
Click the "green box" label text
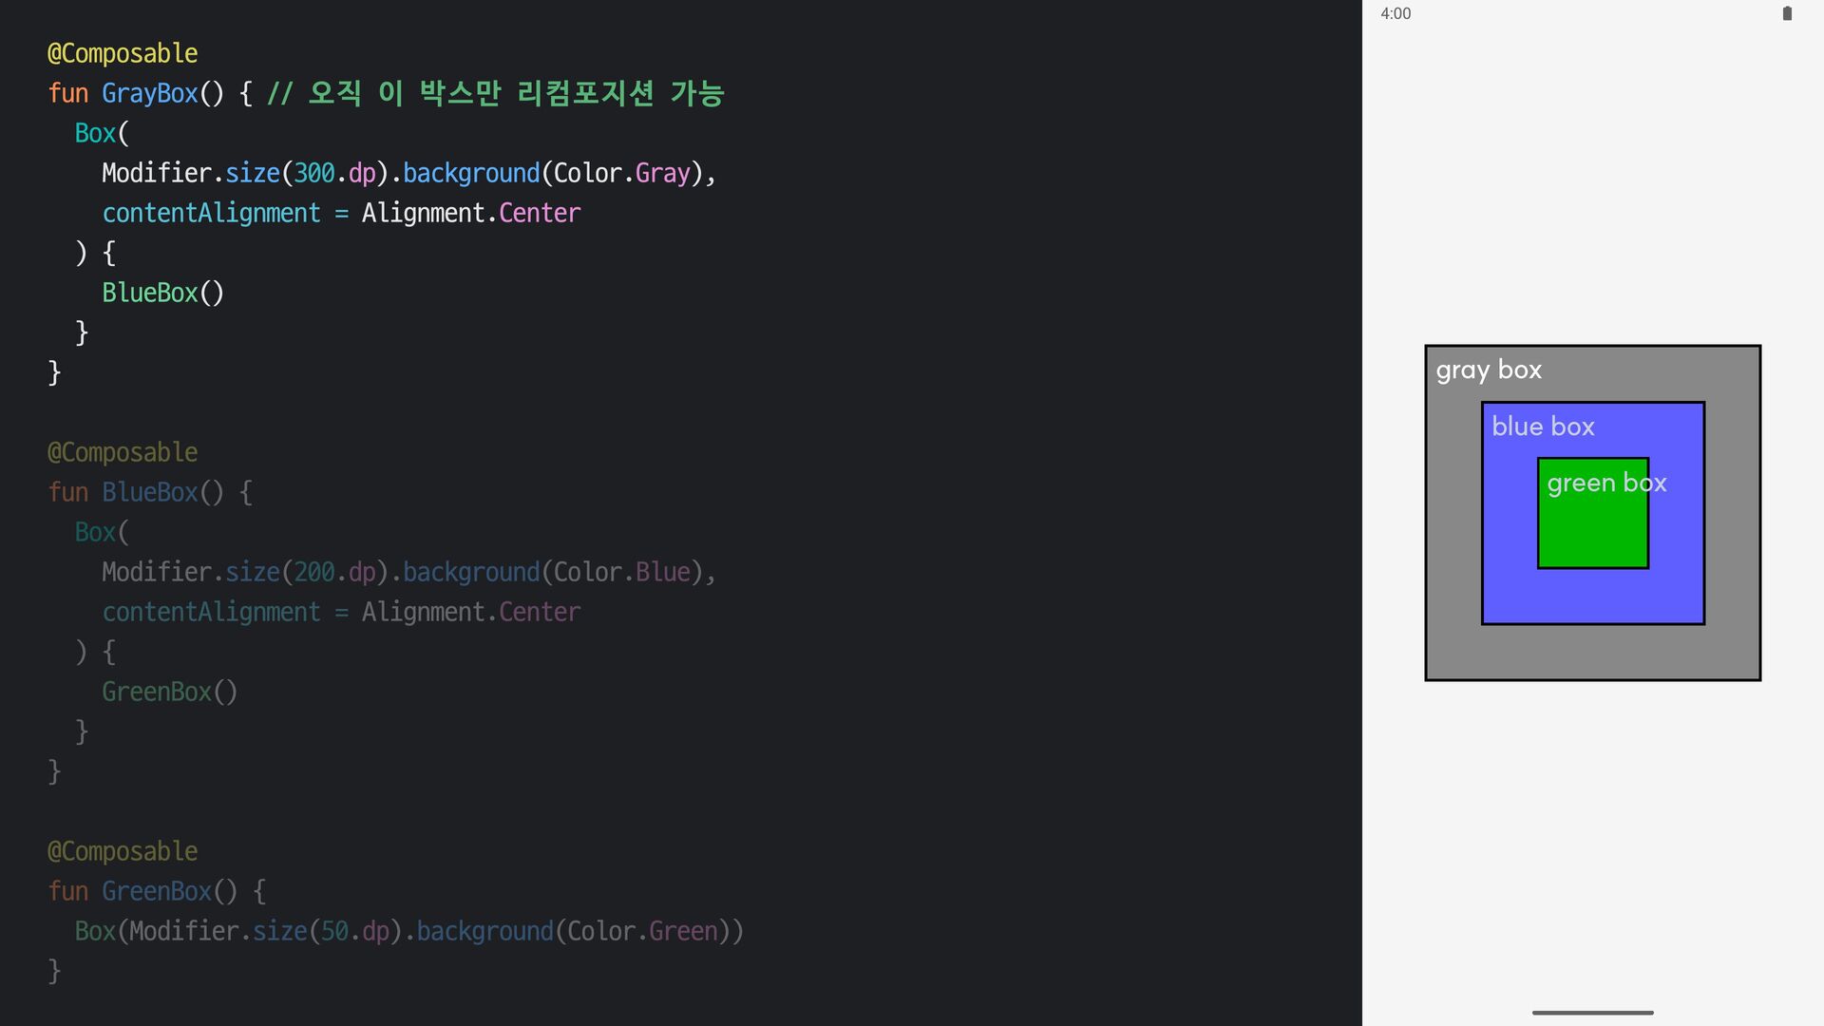click(x=1605, y=483)
